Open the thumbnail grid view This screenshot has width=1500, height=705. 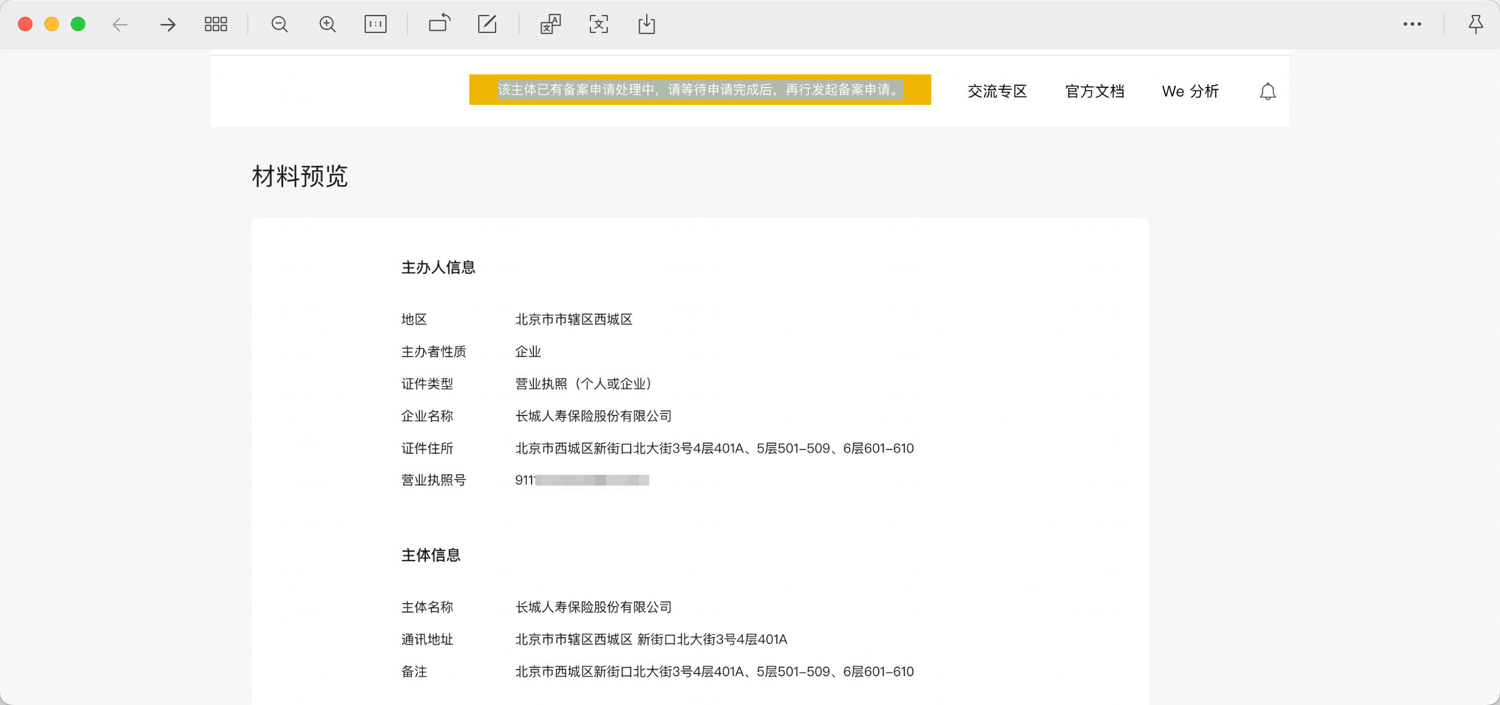tap(215, 25)
